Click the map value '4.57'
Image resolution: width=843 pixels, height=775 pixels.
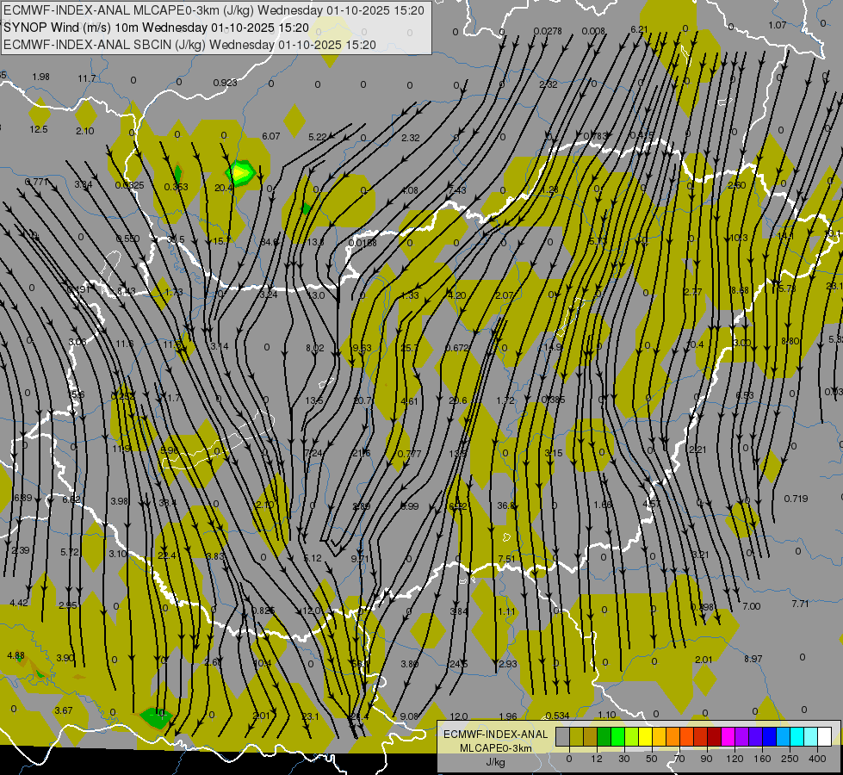tap(651, 504)
